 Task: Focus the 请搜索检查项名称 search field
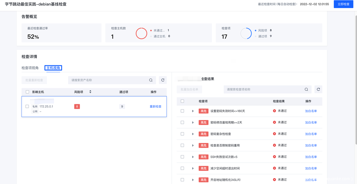coord(264,89)
